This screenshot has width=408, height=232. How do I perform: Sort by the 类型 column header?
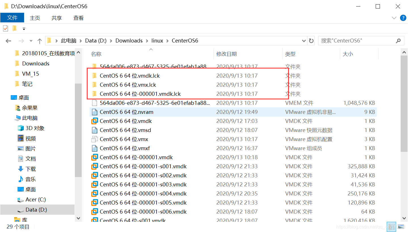[290, 54]
